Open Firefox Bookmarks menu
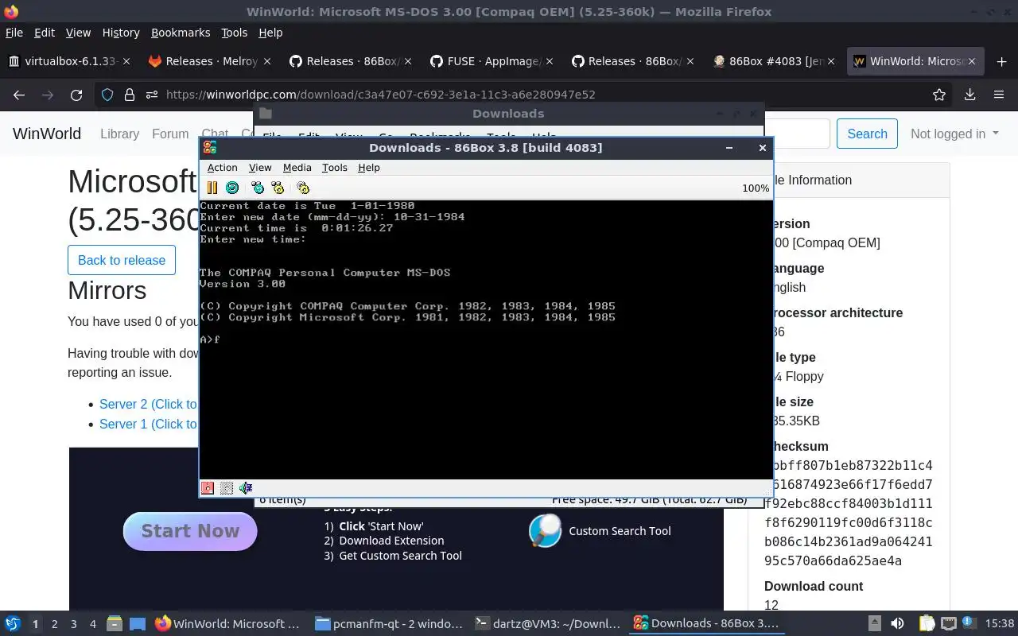The image size is (1018, 636). [181, 33]
